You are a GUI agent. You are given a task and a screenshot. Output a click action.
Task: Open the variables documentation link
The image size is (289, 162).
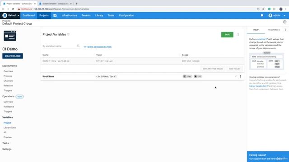coord(262,39)
